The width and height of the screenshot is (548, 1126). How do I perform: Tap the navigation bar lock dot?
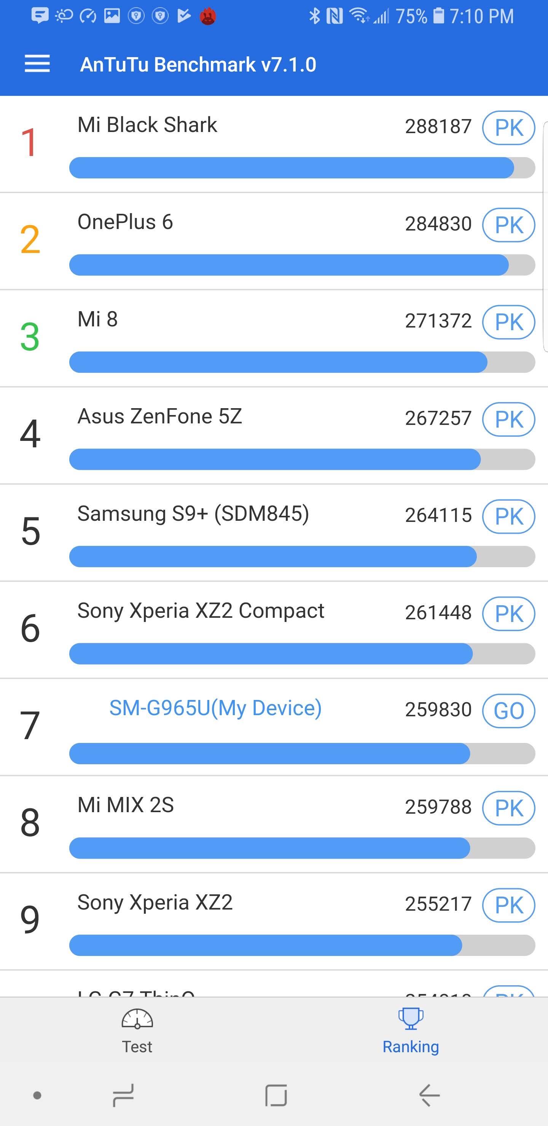pos(37,1095)
